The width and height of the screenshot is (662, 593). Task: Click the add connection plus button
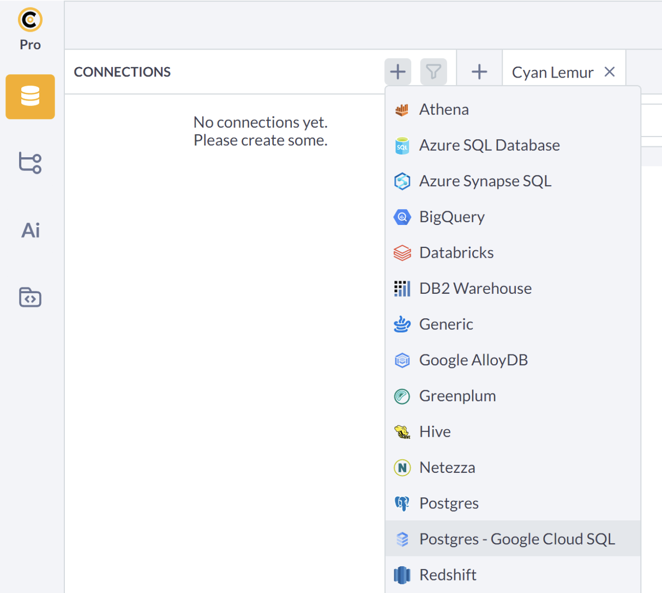tap(398, 72)
